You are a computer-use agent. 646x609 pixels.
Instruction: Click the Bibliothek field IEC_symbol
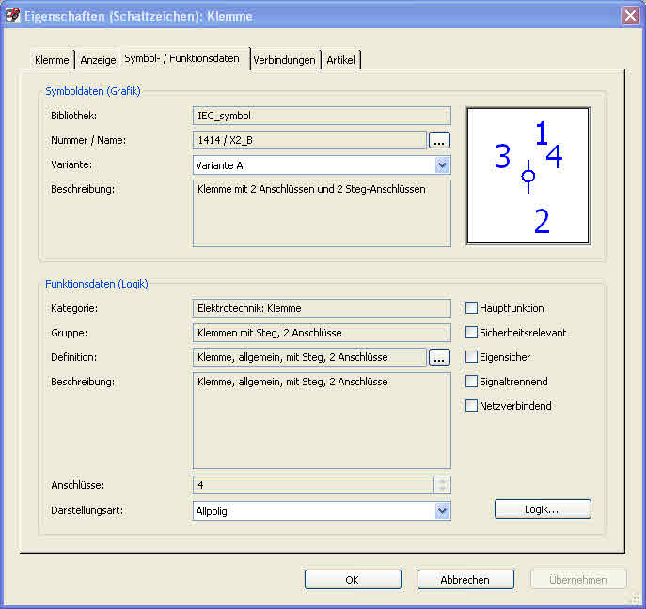322,116
